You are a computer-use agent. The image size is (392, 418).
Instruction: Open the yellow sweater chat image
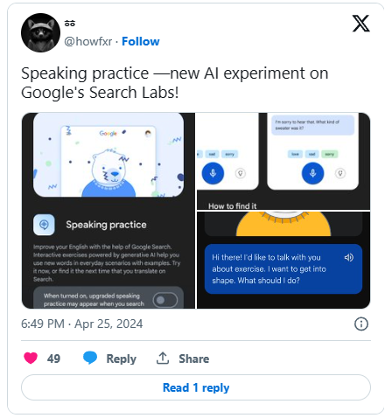coord(283,260)
